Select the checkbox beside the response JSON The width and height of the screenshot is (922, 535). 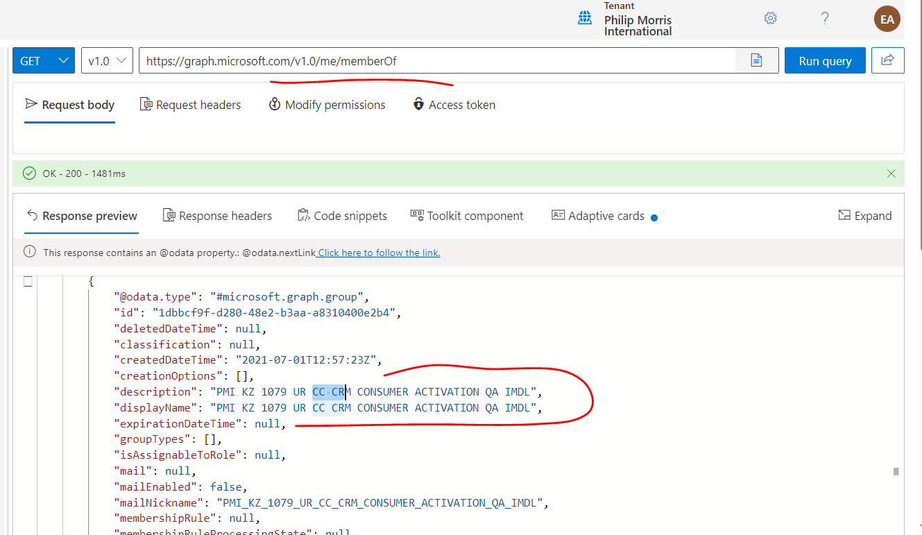pos(27,281)
